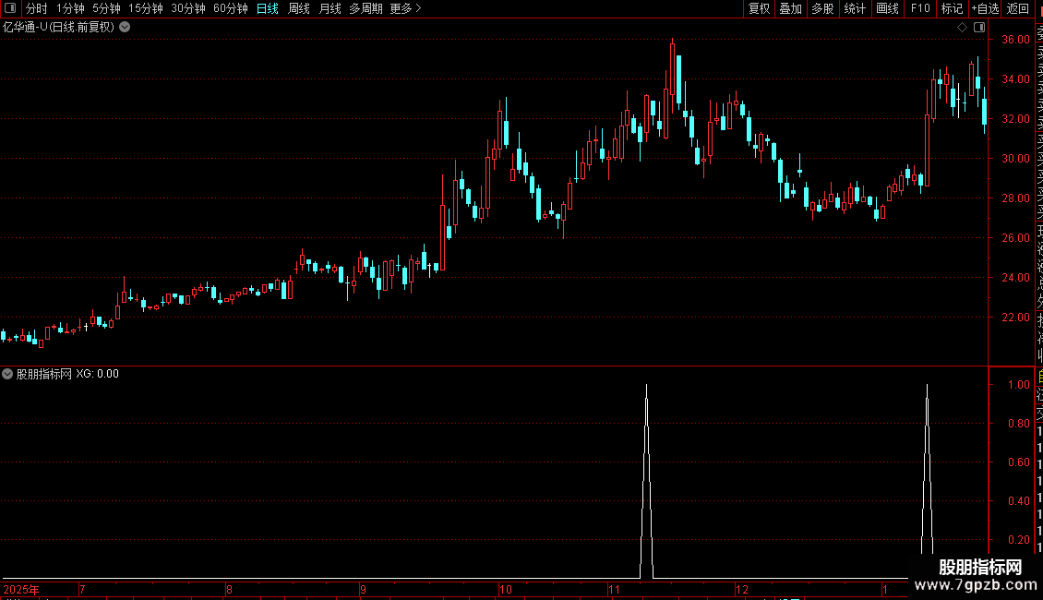Image resolution: width=1043 pixels, height=600 pixels.
Task: Click the 统计 statistics button
Action: pos(855,8)
